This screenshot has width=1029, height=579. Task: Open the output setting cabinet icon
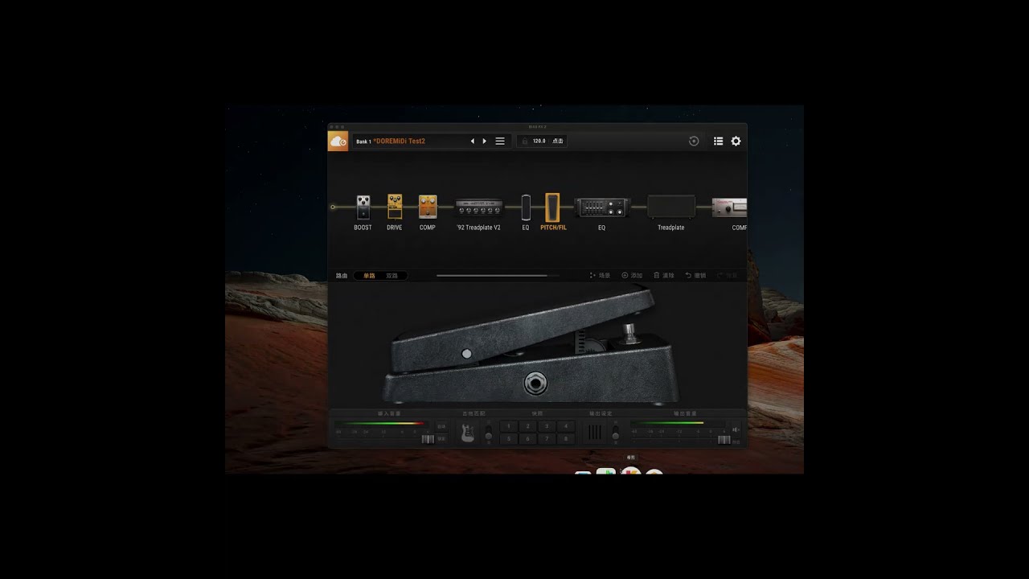(594, 433)
